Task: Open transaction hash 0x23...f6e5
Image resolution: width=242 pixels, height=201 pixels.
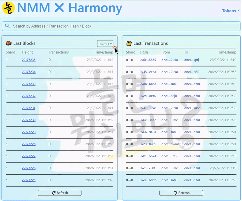Action: click(148, 144)
